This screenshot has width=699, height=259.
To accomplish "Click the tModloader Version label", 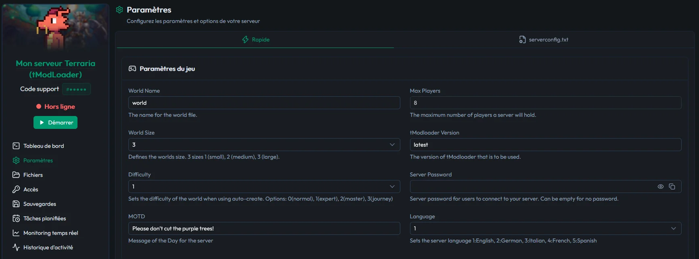I will [434, 133].
